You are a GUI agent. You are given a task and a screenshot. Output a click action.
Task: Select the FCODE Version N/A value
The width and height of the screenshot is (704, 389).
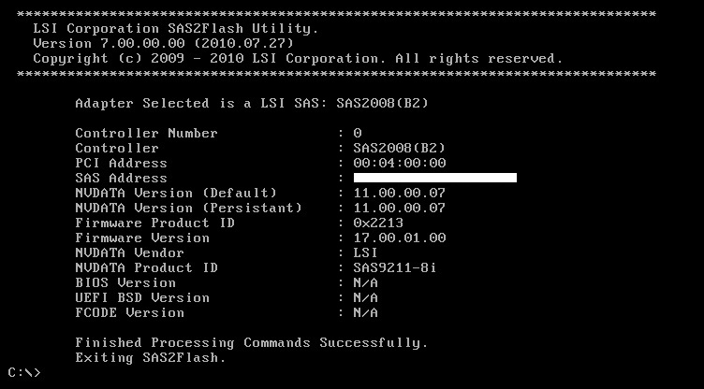click(x=365, y=312)
